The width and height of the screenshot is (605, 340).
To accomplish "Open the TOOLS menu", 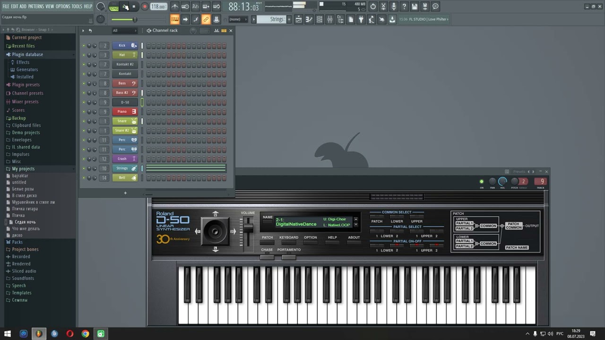I will [x=77, y=6].
